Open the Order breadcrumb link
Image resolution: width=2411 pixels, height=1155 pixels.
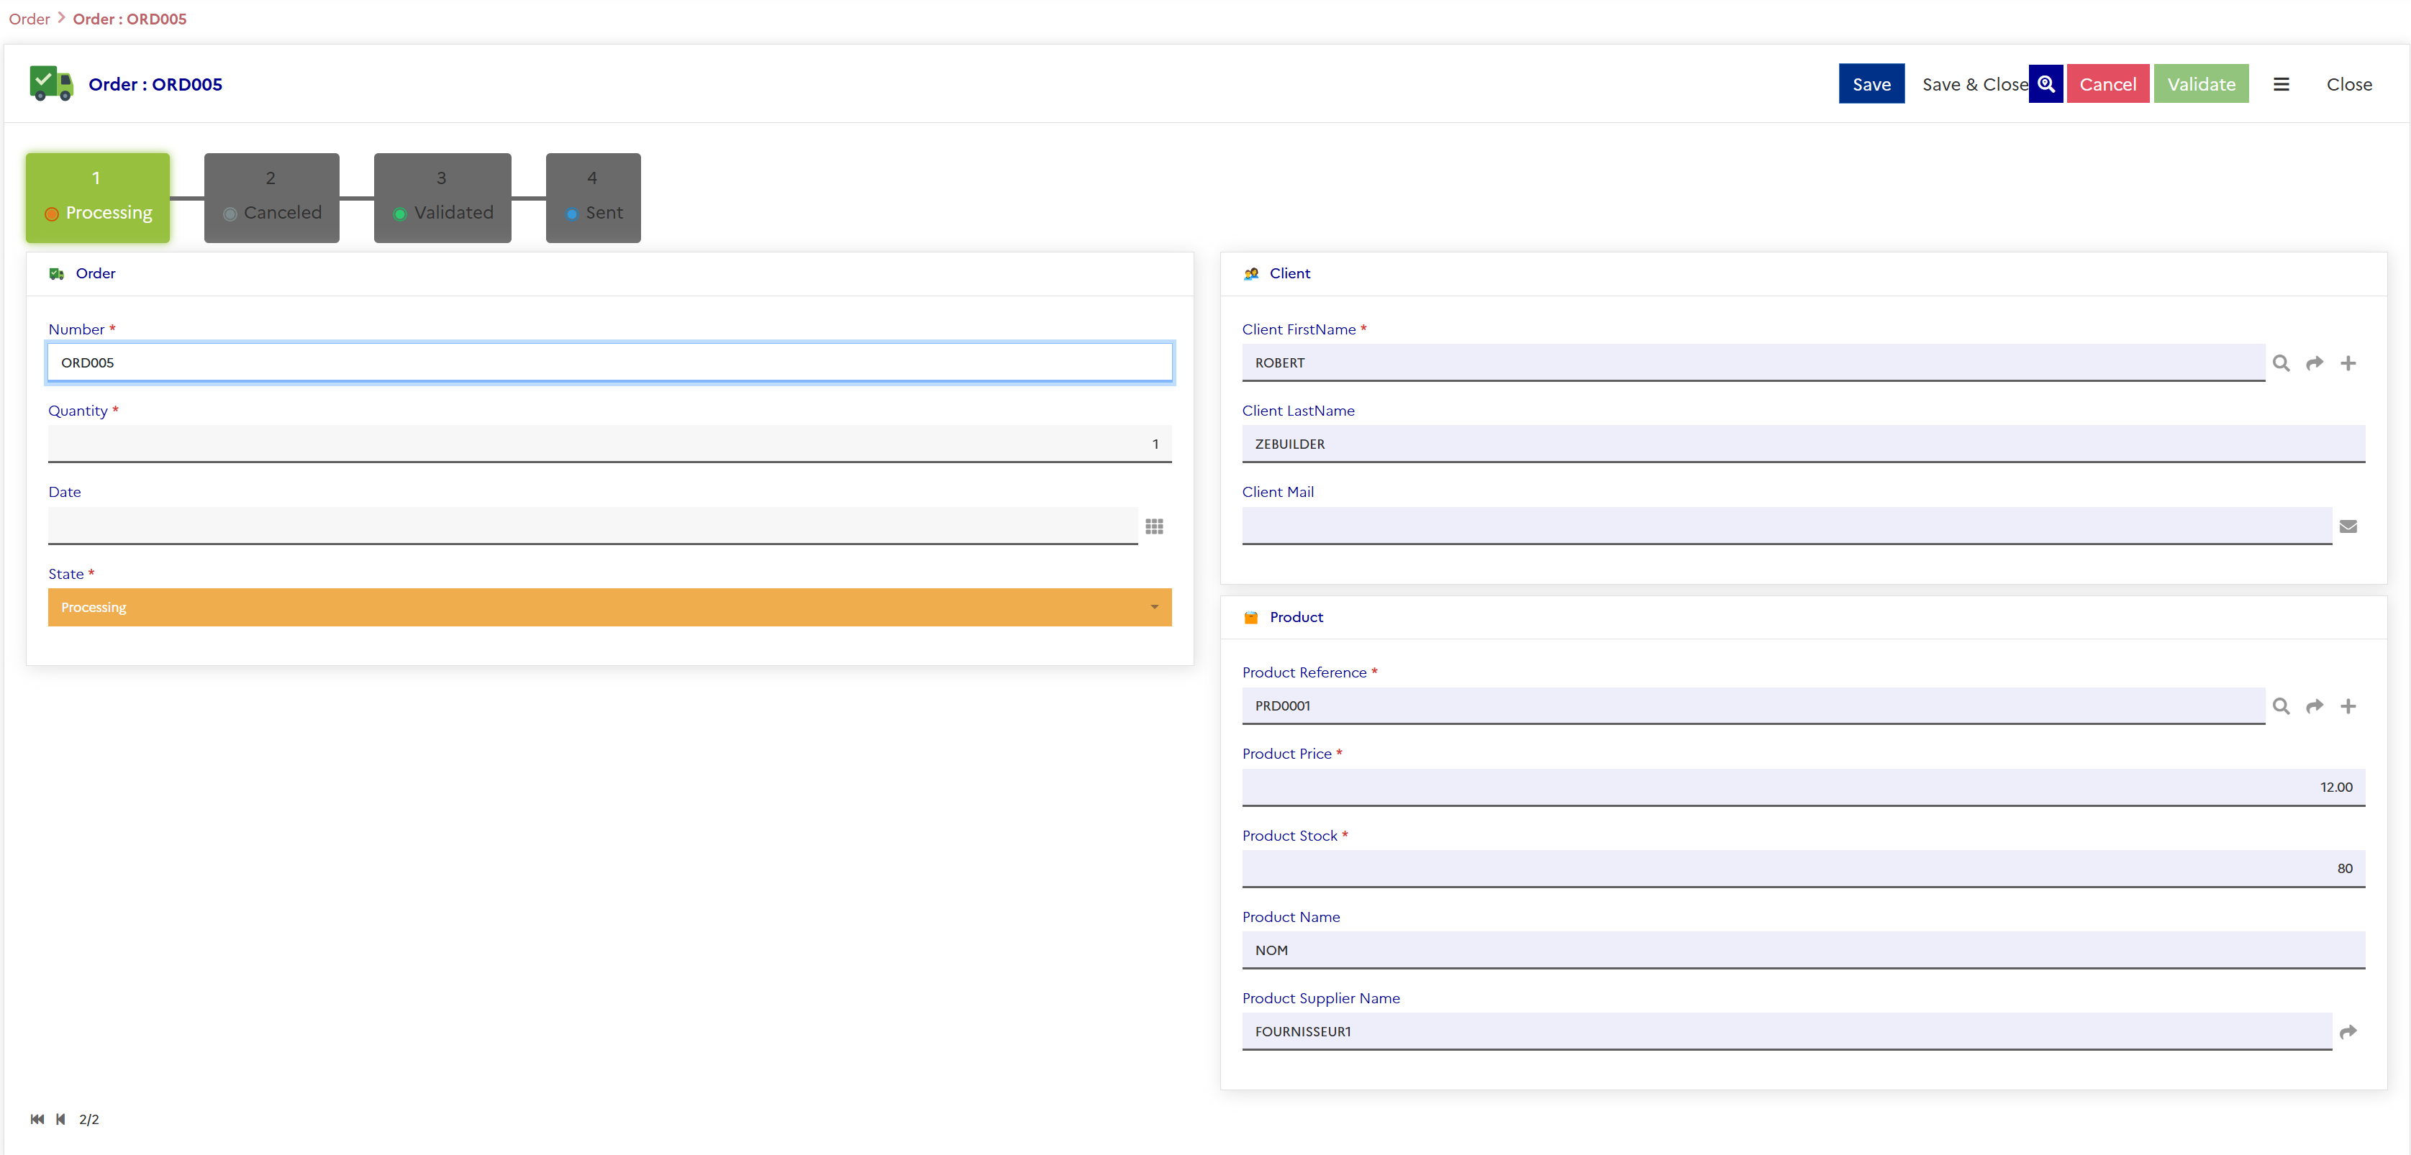click(x=29, y=19)
